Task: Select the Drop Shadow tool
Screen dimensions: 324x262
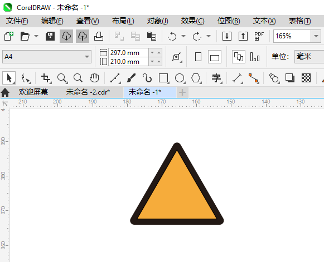Action: pyautogui.click(x=290, y=78)
